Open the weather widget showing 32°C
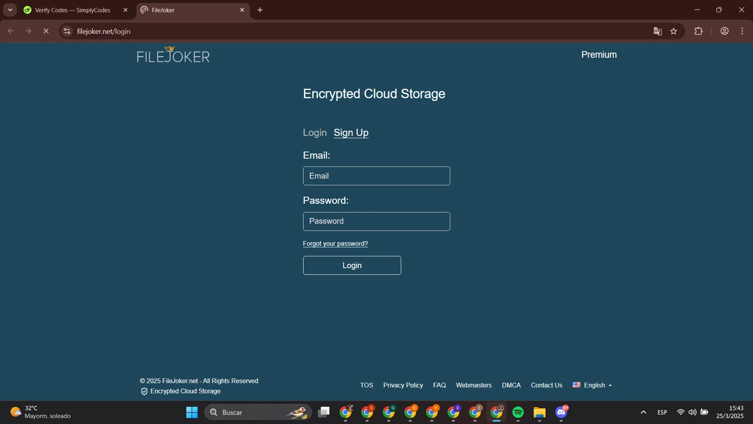The height and width of the screenshot is (424, 753). (41, 412)
